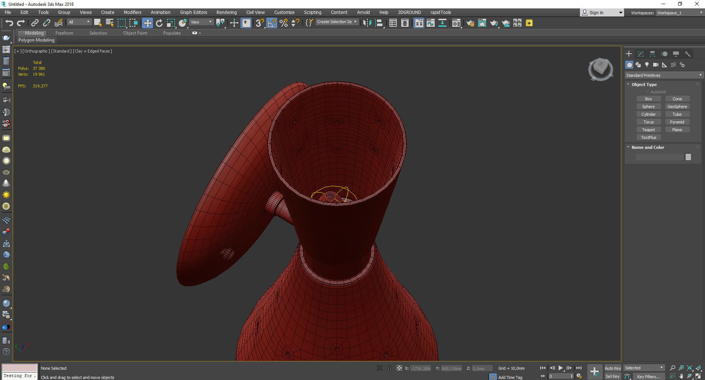Click the Undo arrow icon
Image resolution: width=705 pixels, height=380 pixels.
point(9,23)
